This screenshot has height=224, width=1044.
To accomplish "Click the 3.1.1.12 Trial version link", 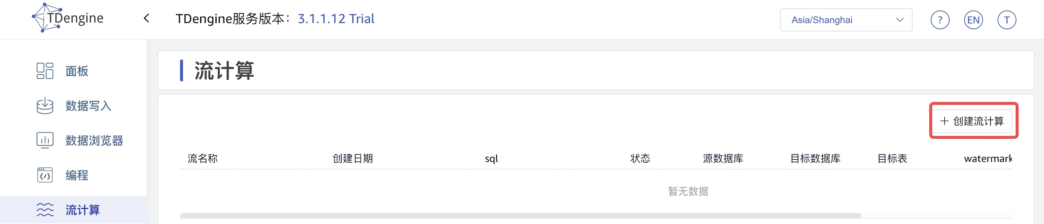I will click(x=336, y=18).
